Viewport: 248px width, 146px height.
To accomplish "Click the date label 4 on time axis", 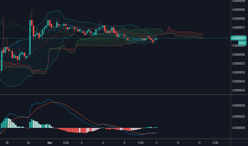I will [x=82, y=143].
